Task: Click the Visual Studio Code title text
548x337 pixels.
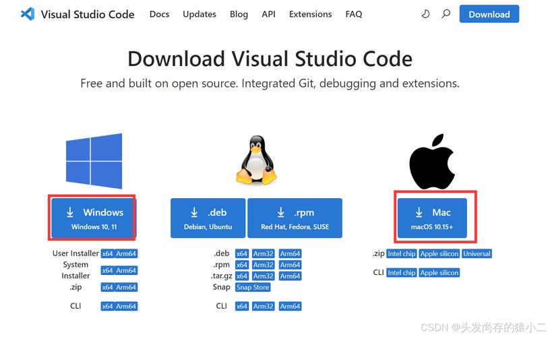Action: (x=88, y=14)
